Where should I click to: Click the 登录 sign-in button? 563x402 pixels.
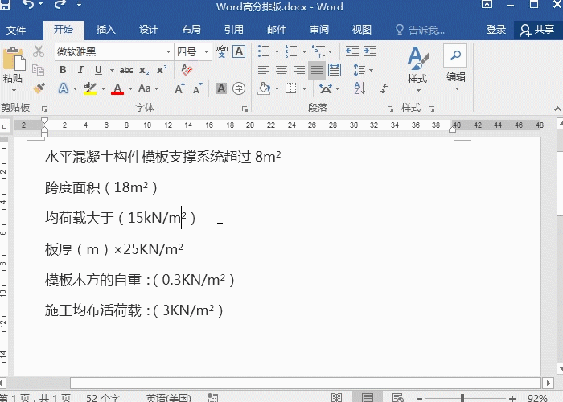pyautogui.click(x=496, y=30)
